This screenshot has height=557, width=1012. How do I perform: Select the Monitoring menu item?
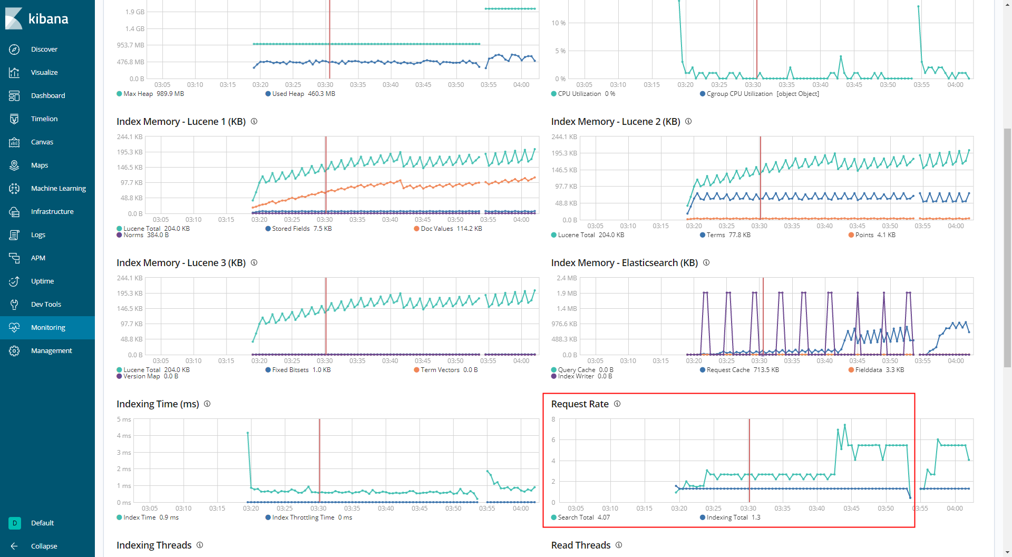click(x=47, y=327)
